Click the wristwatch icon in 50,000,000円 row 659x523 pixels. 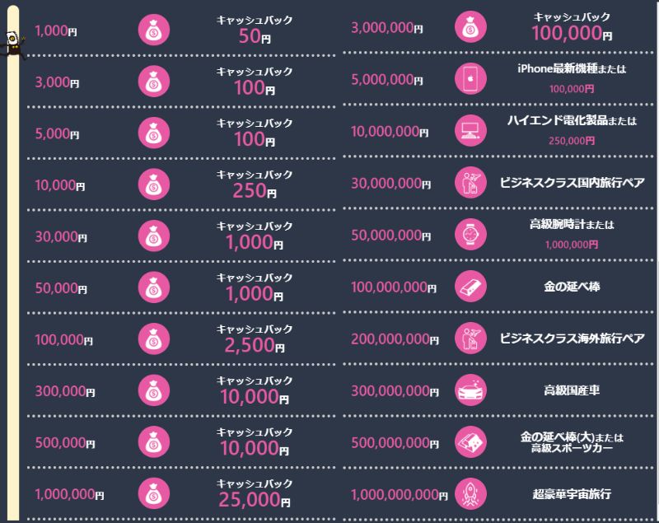coord(470,235)
